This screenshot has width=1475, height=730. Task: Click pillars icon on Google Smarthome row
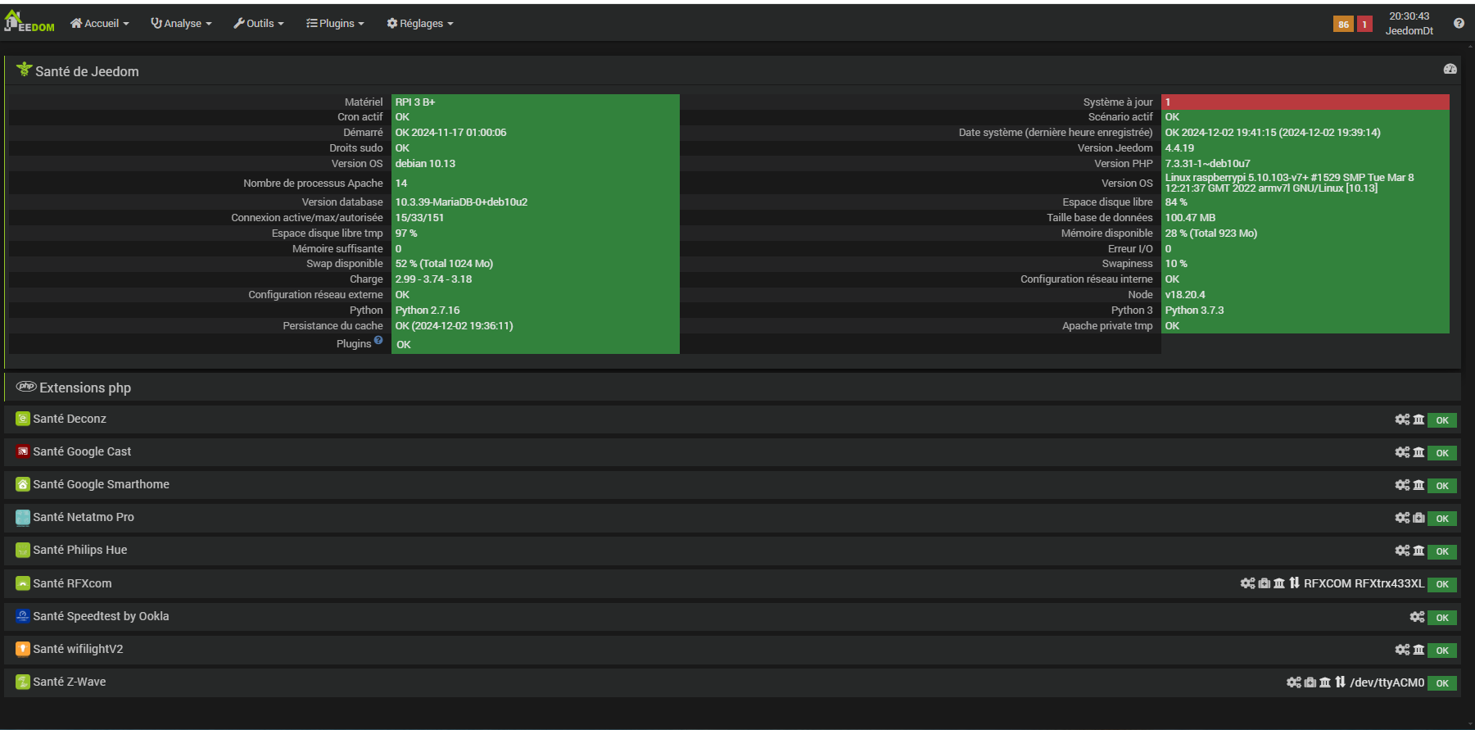click(1418, 485)
